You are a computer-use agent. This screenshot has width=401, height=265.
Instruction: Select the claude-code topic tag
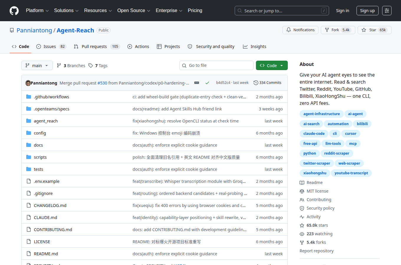[314, 134]
